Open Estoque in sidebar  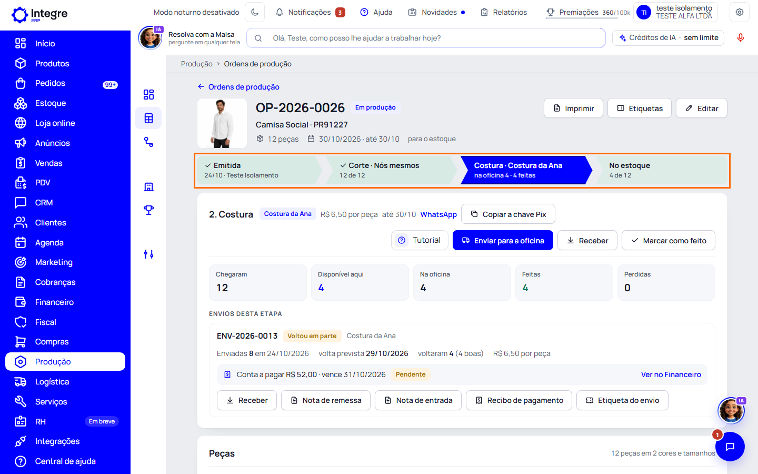65,103
